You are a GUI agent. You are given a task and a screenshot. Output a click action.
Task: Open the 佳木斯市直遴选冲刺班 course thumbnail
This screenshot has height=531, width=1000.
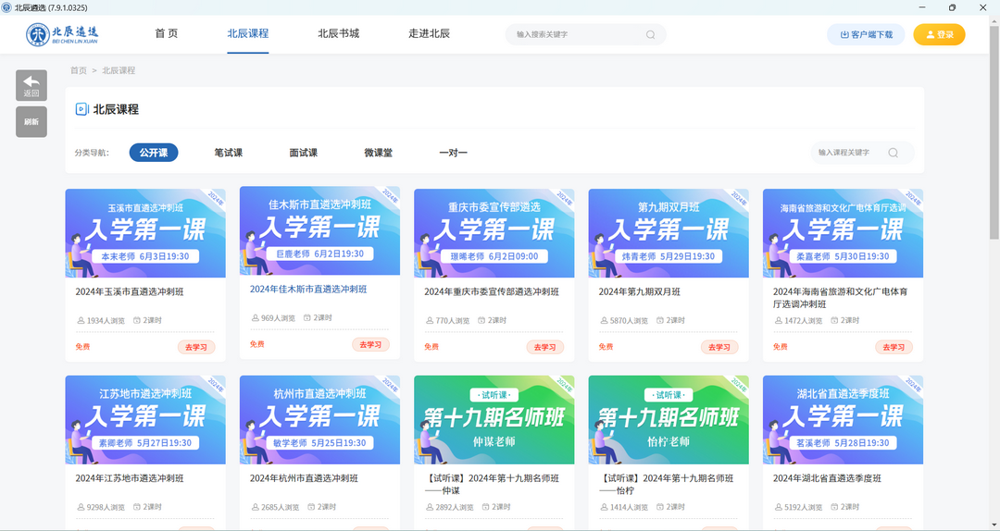pos(319,230)
